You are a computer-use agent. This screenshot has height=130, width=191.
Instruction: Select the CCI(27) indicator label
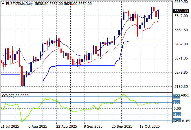pyautogui.click(x=8, y=96)
